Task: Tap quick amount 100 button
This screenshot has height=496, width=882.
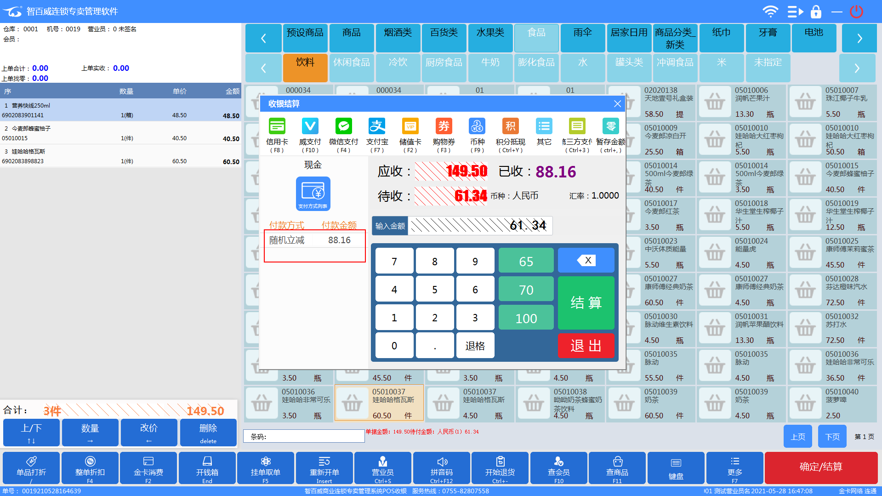Action: coord(526,318)
